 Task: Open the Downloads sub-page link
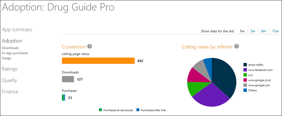pyautogui.click(x=10, y=48)
